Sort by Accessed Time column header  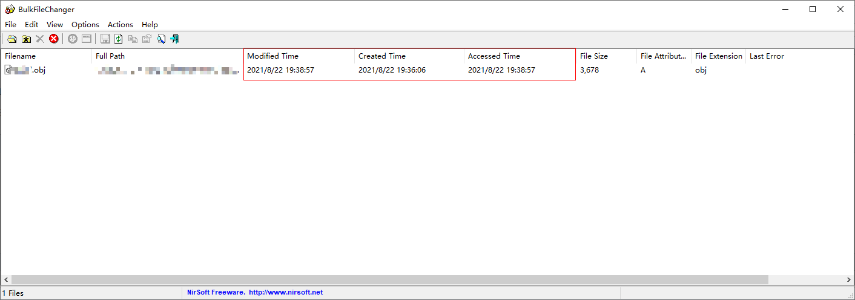tap(520, 56)
